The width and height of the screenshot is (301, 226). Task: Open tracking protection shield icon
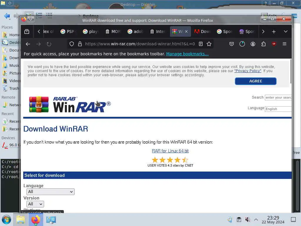[72, 44]
